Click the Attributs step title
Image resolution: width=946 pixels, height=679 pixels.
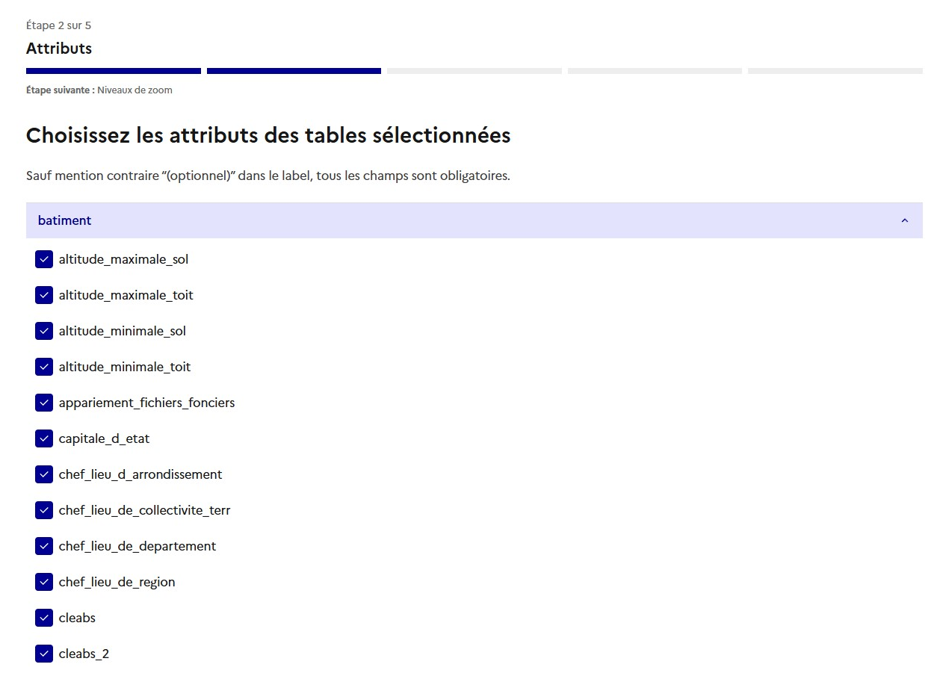click(x=59, y=49)
